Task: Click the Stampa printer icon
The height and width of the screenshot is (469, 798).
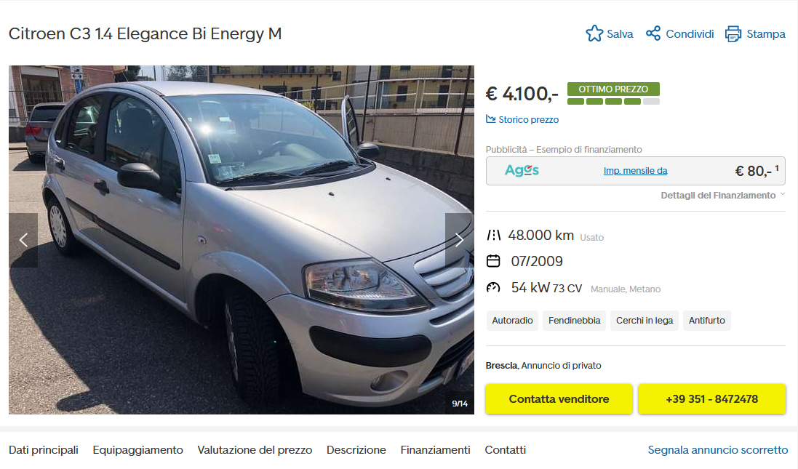Action: (733, 34)
